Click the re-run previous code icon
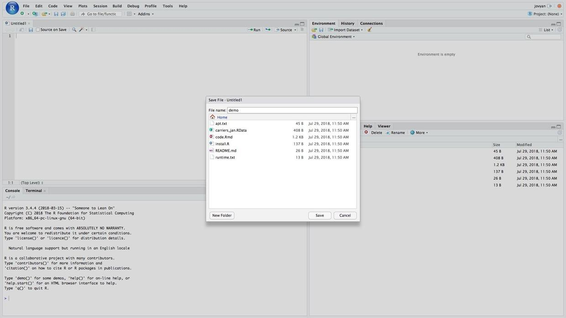566x318 pixels. pyautogui.click(x=268, y=30)
